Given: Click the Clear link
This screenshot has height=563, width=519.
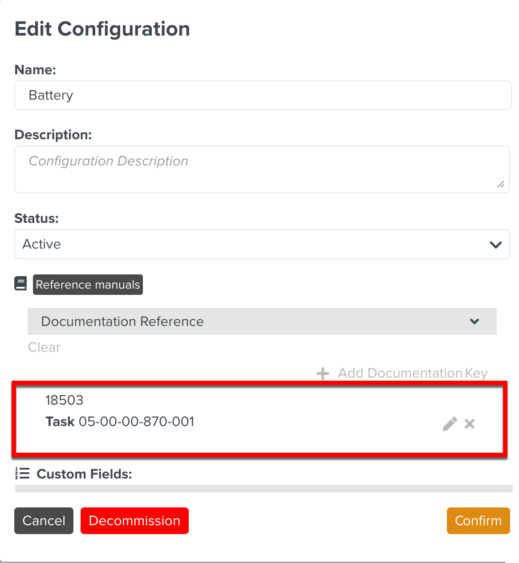Looking at the screenshot, I should (44, 347).
